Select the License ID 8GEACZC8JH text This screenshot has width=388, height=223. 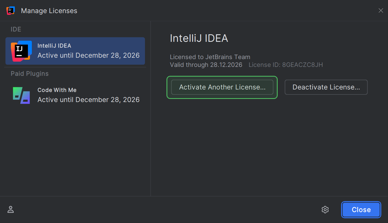(x=285, y=65)
